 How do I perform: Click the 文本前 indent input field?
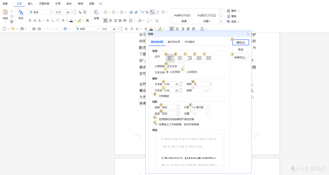coord(172,84)
